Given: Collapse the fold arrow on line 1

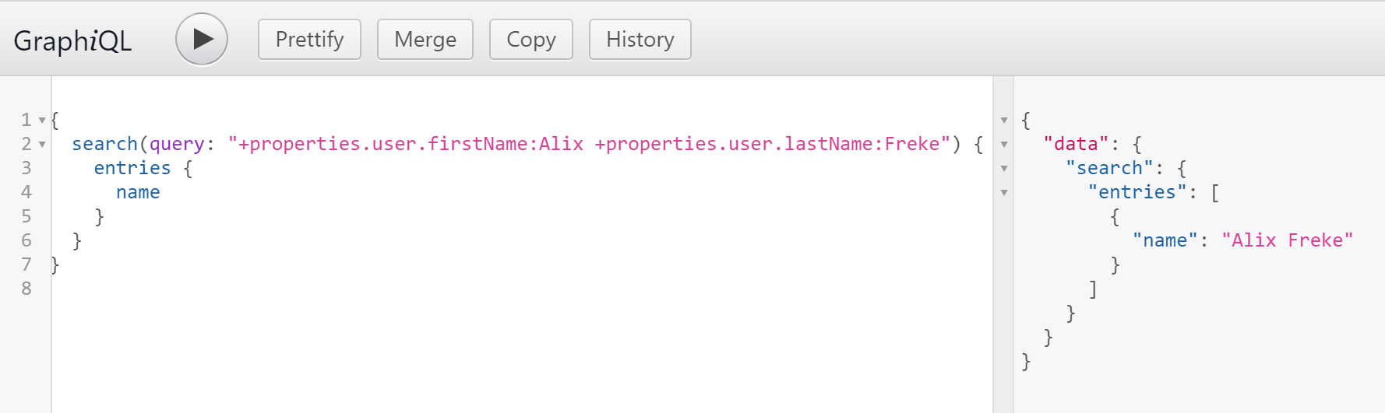Looking at the screenshot, I should click(x=42, y=121).
